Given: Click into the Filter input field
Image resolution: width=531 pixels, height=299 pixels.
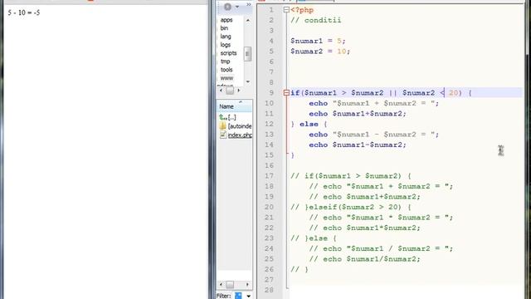Looking at the screenshot, I should tap(238, 296).
